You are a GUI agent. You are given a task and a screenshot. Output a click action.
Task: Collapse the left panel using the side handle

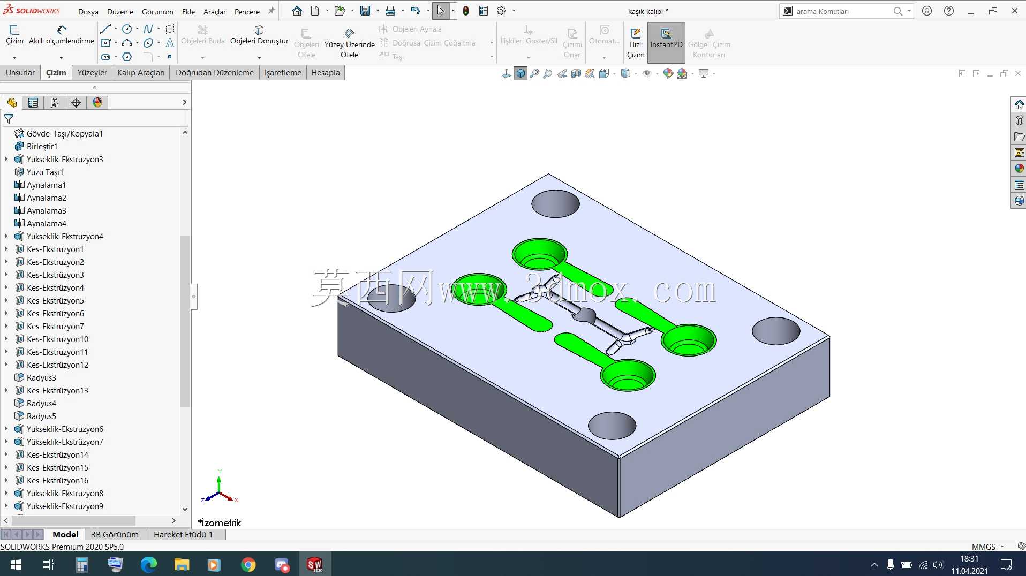tap(194, 297)
